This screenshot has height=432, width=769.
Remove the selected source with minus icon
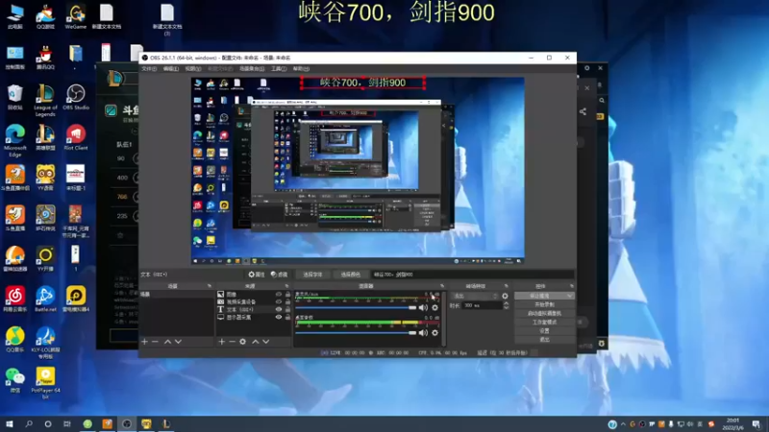point(232,342)
